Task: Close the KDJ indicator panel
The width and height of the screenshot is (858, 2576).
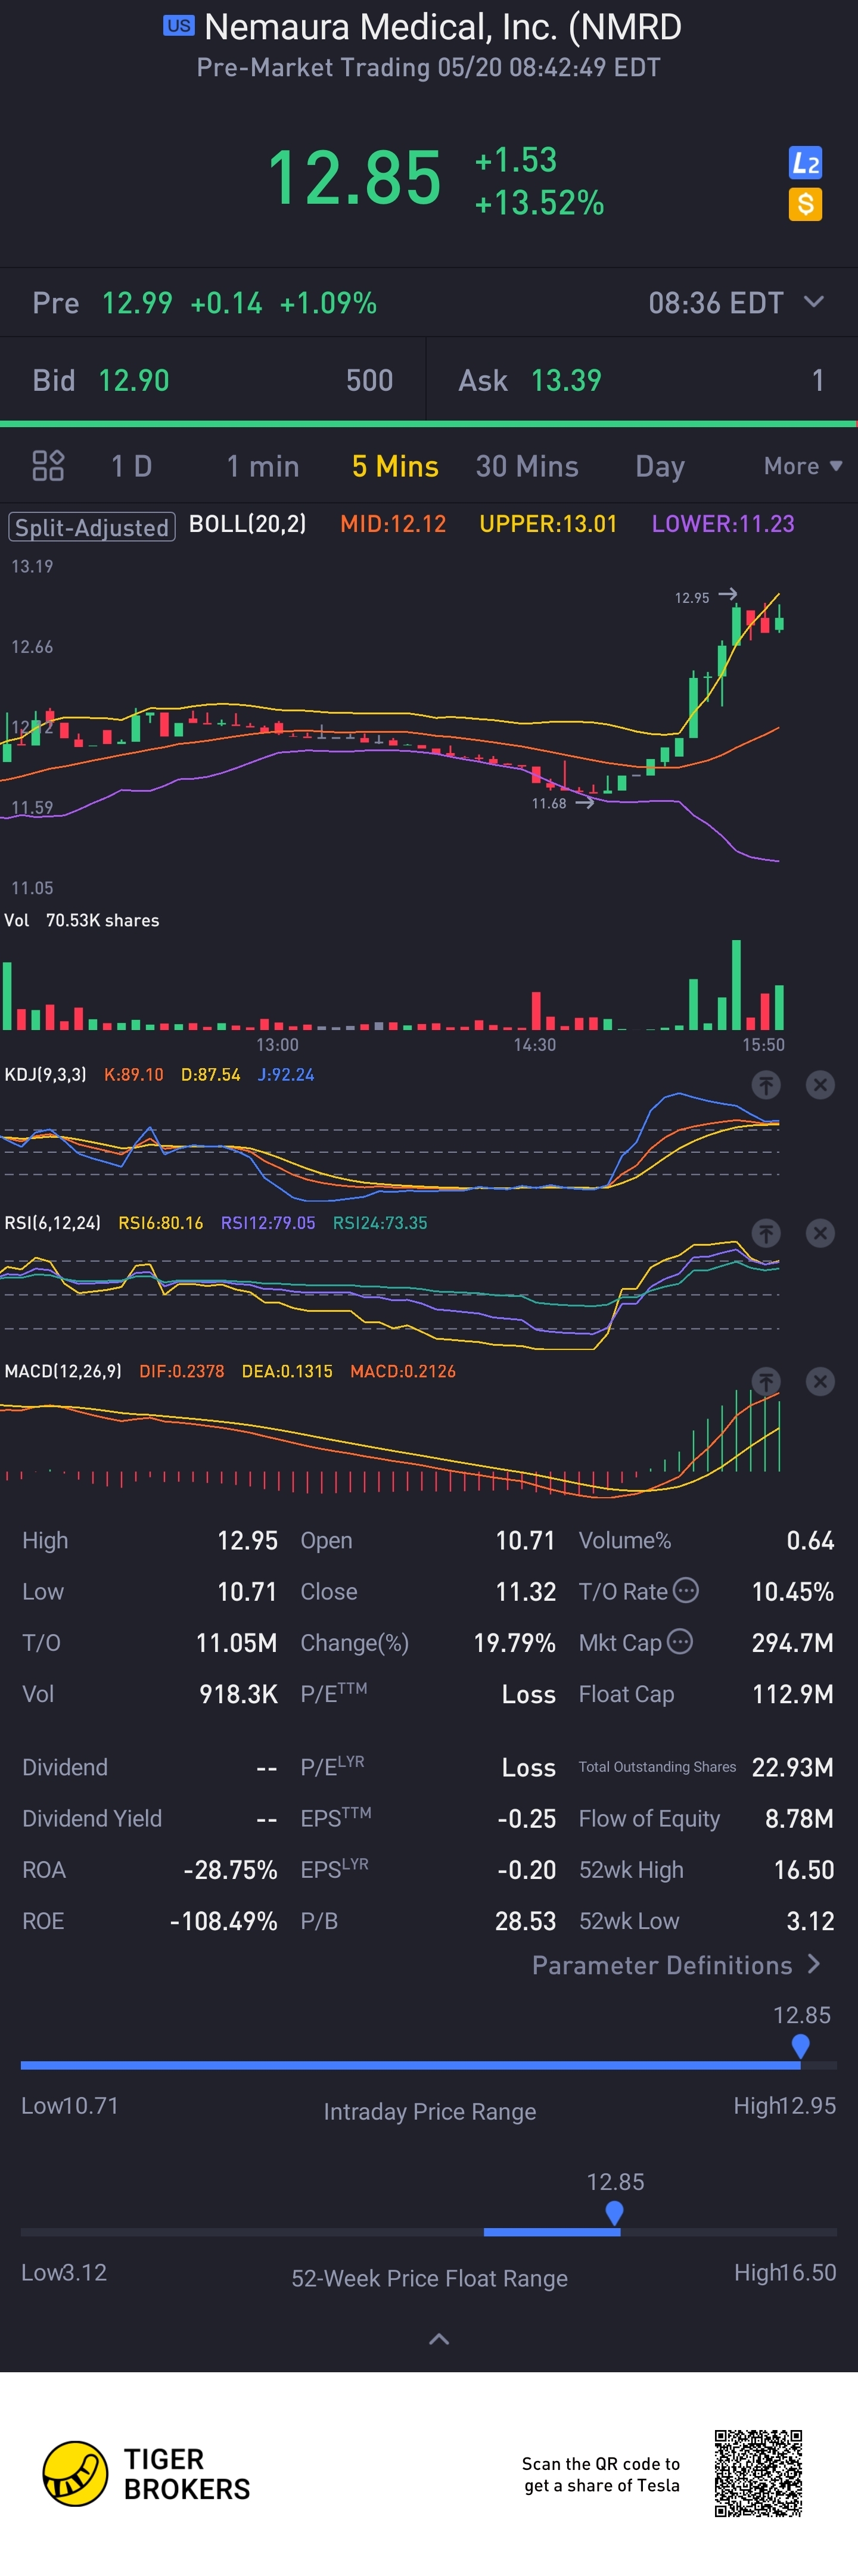Action: (820, 1085)
